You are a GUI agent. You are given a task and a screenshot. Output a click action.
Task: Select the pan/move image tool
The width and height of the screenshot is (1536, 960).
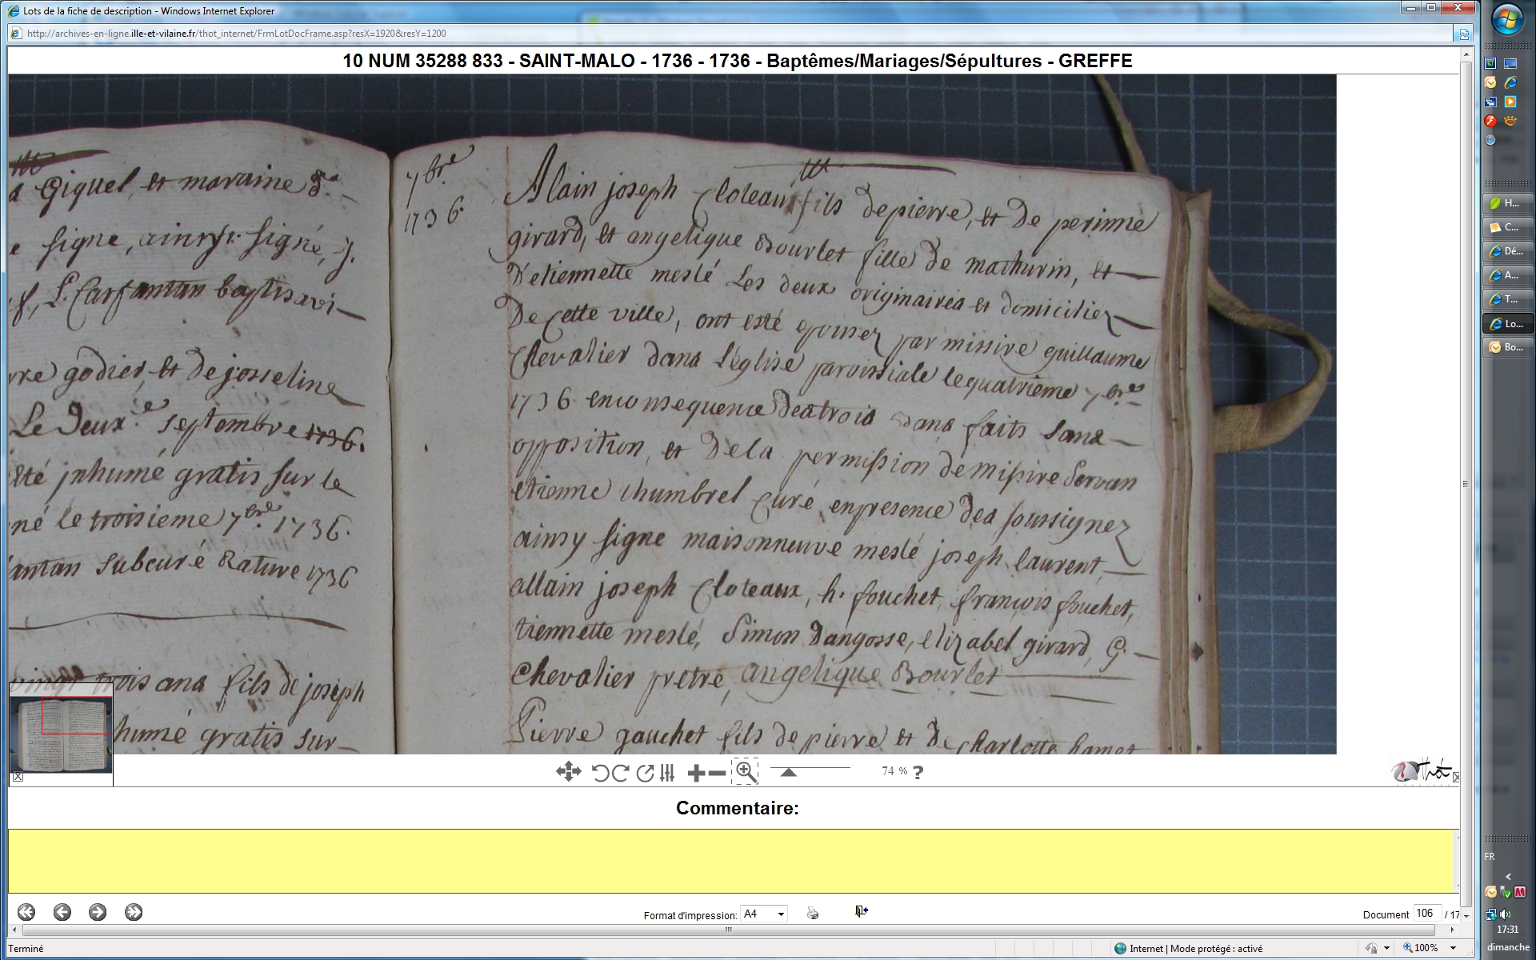pyautogui.click(x=568, y=772)
